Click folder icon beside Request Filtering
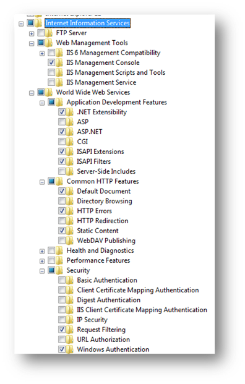The height and width of the screenshot is (384, 245). tap(70, 330)
